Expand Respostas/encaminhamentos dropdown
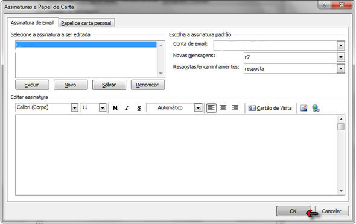356x224 pixels. click(x=340, y=68)
